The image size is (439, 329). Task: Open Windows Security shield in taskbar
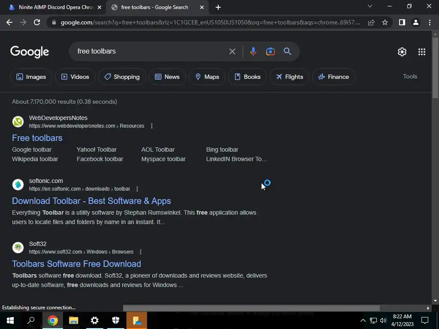[116, 320]
